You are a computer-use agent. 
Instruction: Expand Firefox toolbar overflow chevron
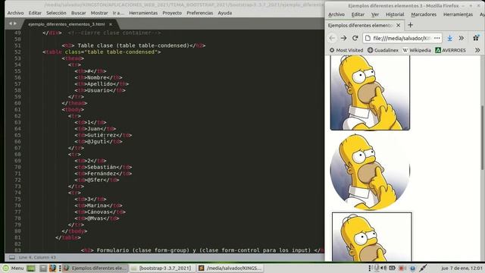(x=462, y=38)
